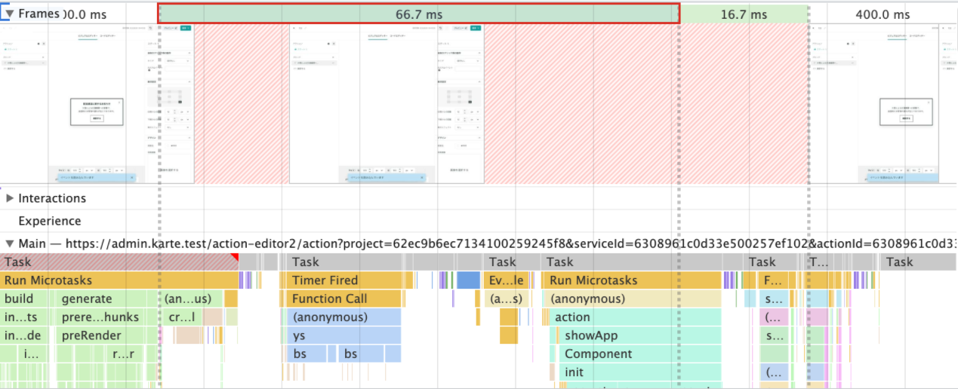Click the Experience track label

pos(49,221)
